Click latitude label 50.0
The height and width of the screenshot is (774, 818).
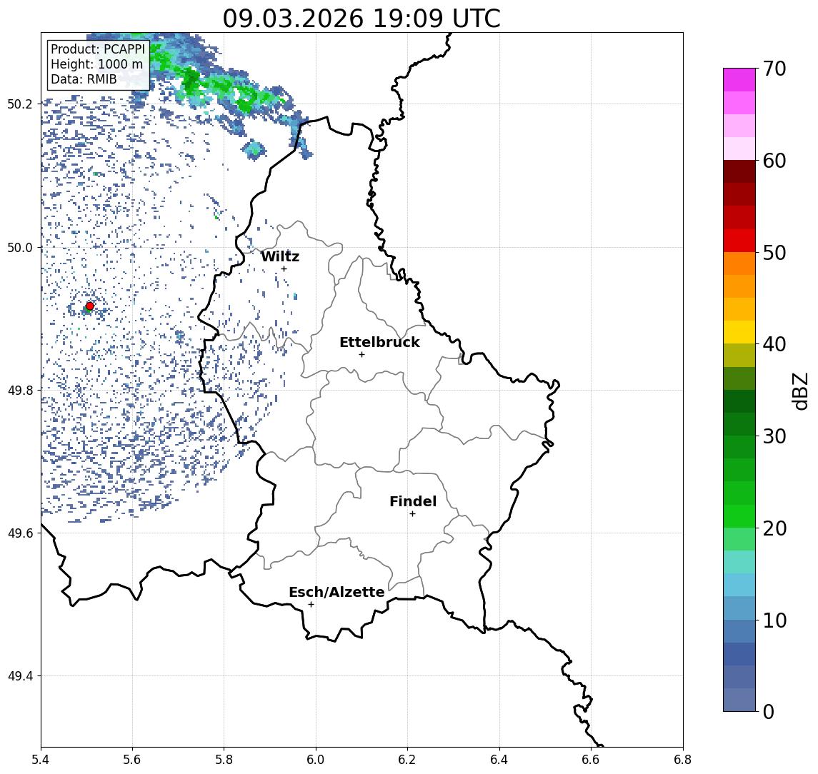click(19, 247)
